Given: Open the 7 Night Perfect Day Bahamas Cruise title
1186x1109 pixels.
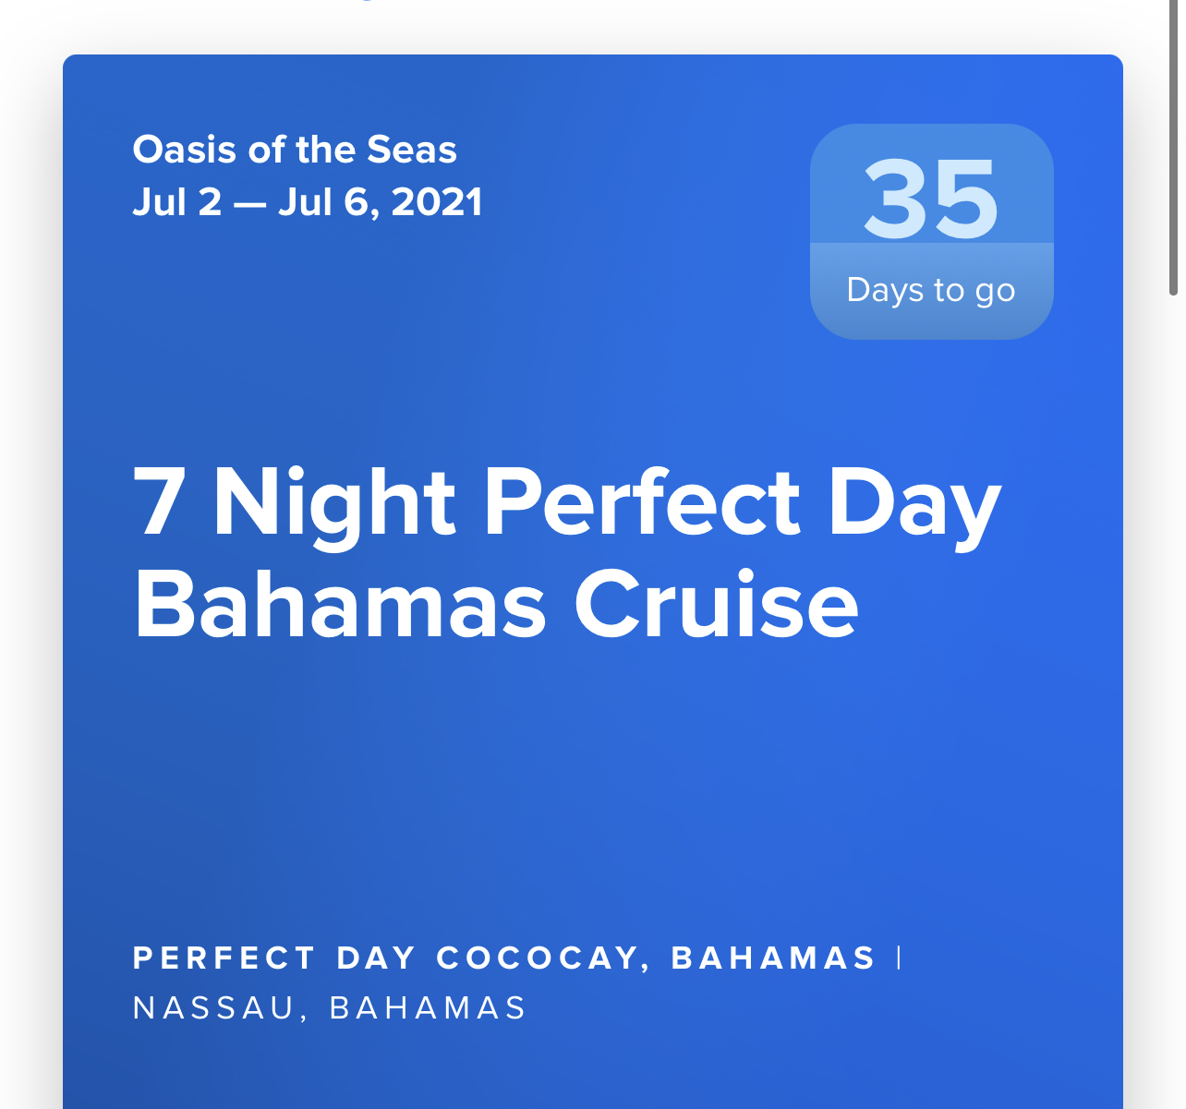Looking at the screenshot, I should (567, 552).
